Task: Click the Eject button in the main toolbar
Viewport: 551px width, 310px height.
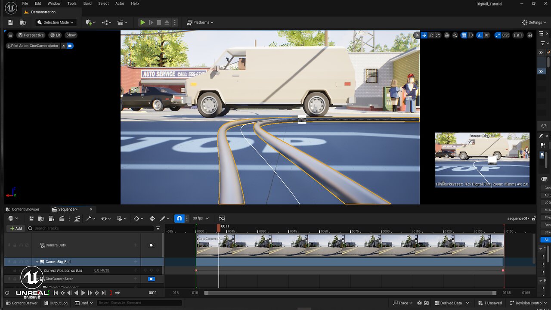Action: tap(167, 22)
